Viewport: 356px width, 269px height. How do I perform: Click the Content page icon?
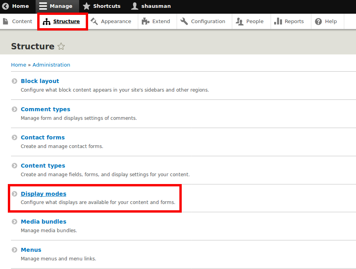(5, 21)
